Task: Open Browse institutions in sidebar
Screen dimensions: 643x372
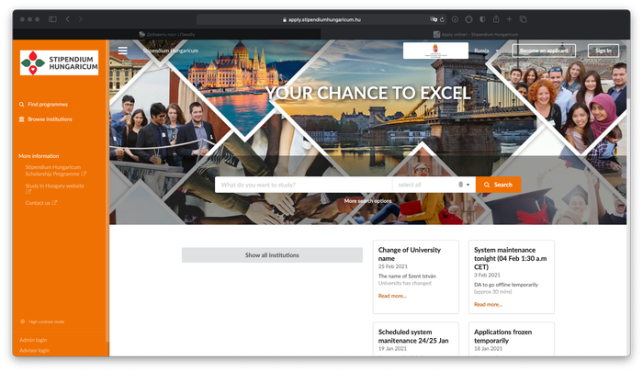Action: (50, 119)
